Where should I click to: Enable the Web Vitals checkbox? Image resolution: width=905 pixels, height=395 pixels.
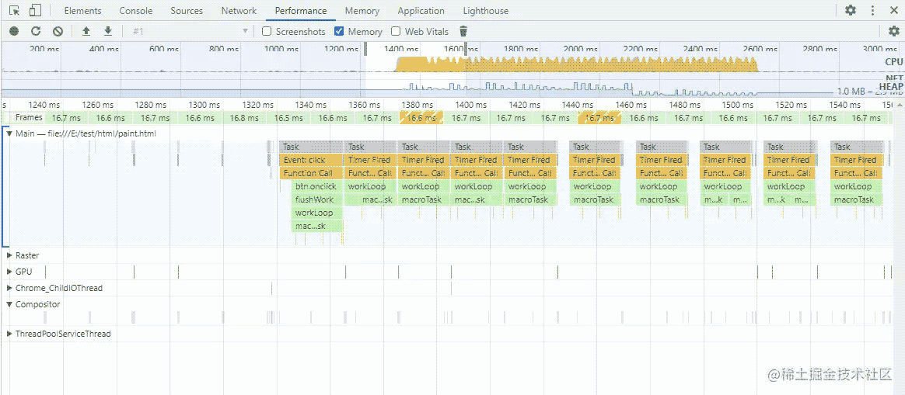(x=396, y=32)
